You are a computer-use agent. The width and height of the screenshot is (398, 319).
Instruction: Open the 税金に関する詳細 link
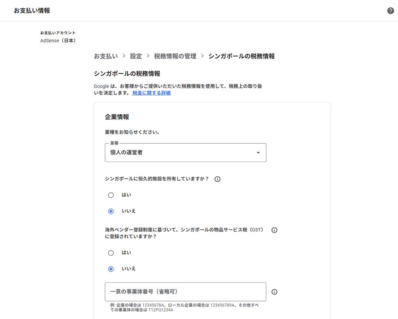point(151,93)
